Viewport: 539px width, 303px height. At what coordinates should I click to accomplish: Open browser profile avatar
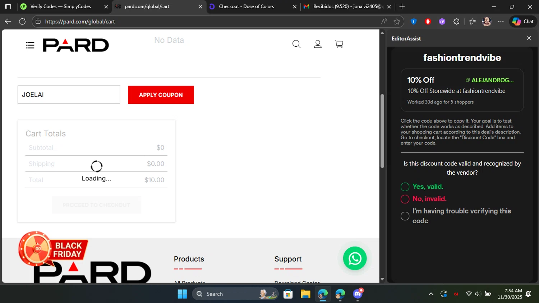(x=487, y=22)
